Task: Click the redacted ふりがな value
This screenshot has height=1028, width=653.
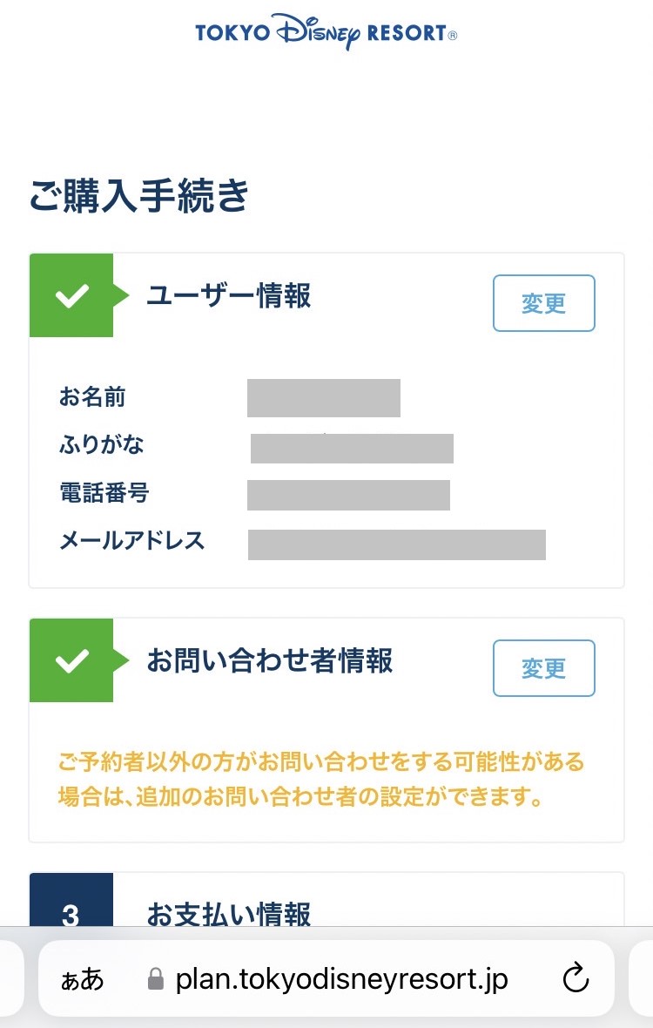Action: pos(352,448)
